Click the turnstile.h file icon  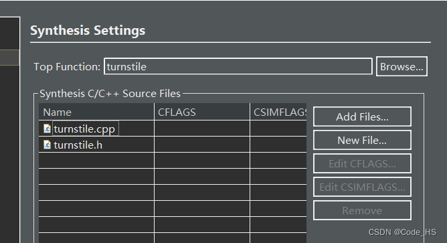tap(47, 145)
